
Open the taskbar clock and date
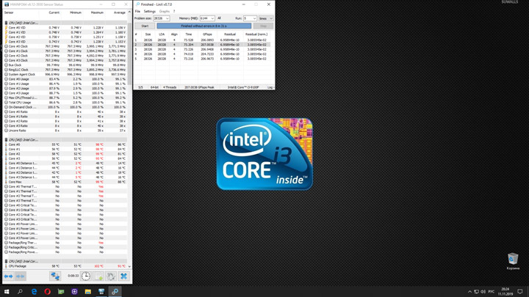505,292
